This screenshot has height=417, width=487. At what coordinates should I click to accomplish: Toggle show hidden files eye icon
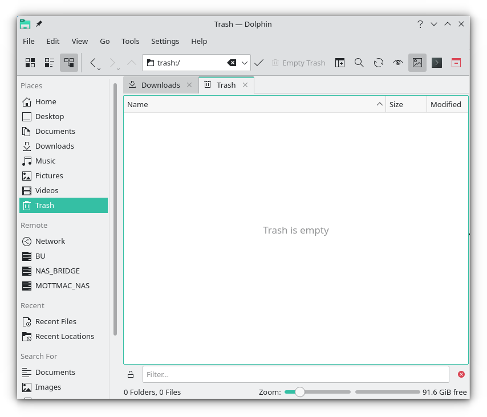click(x=398, y=63)
